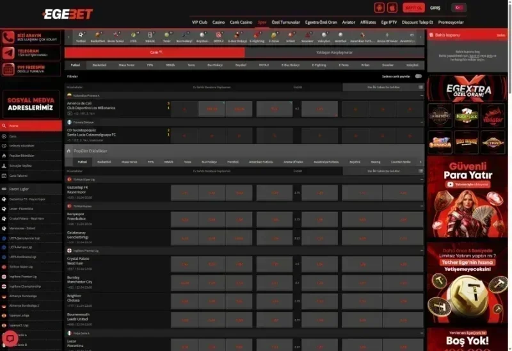Image resolution: width=512 pixels, height=351 pixels.
Task: Show more sports with right arrow
Action: pos(420,37)
